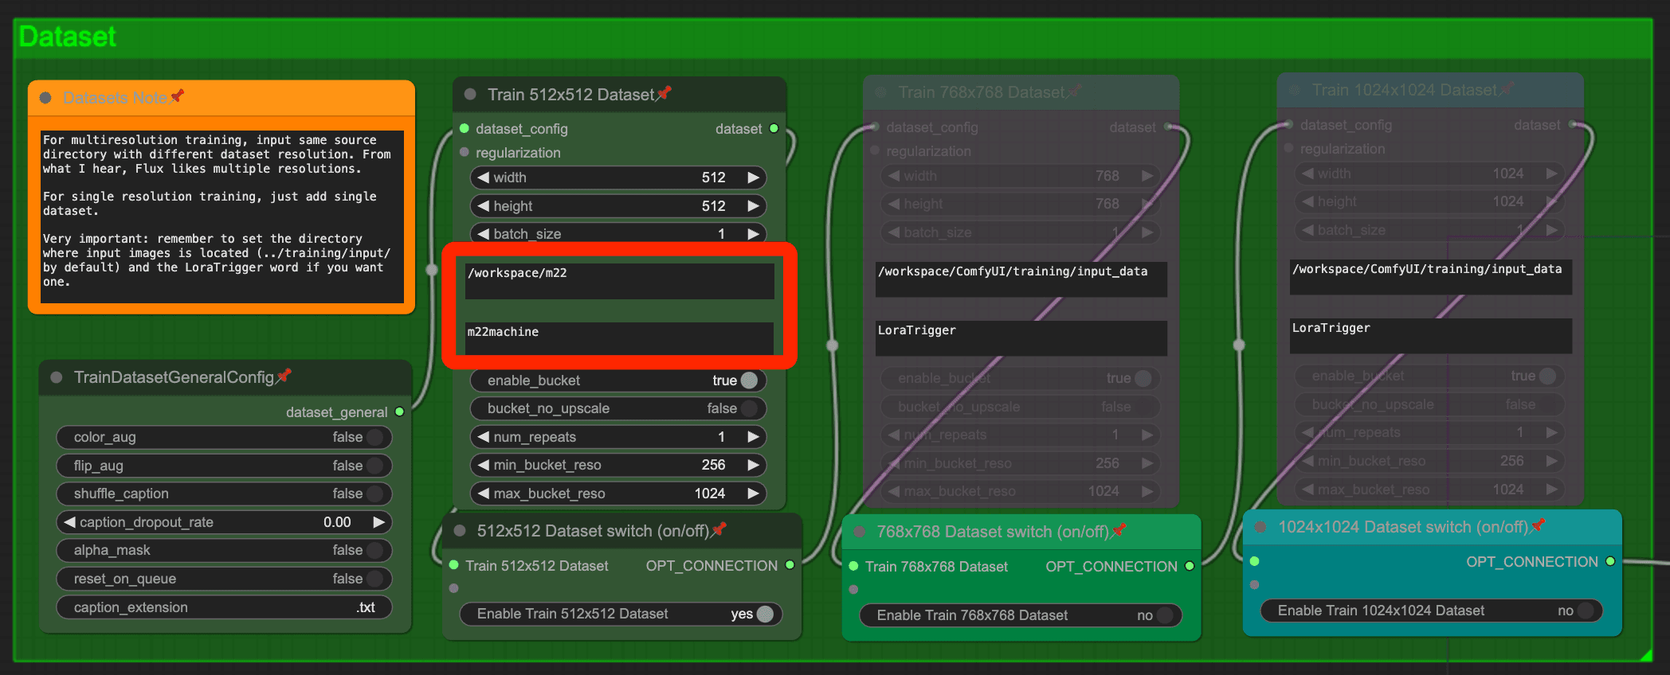
Task: Click the resize corner of the Dataset group
Action: 1646,654
